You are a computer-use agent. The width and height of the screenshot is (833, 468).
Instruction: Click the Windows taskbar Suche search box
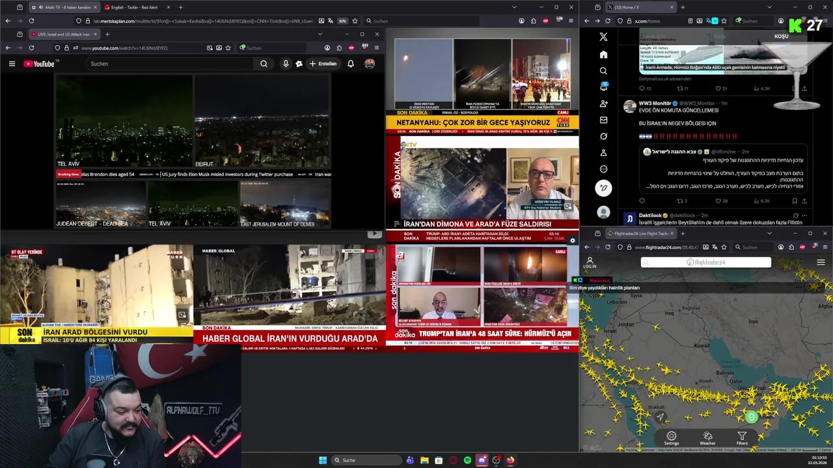(x=366, y=460)
